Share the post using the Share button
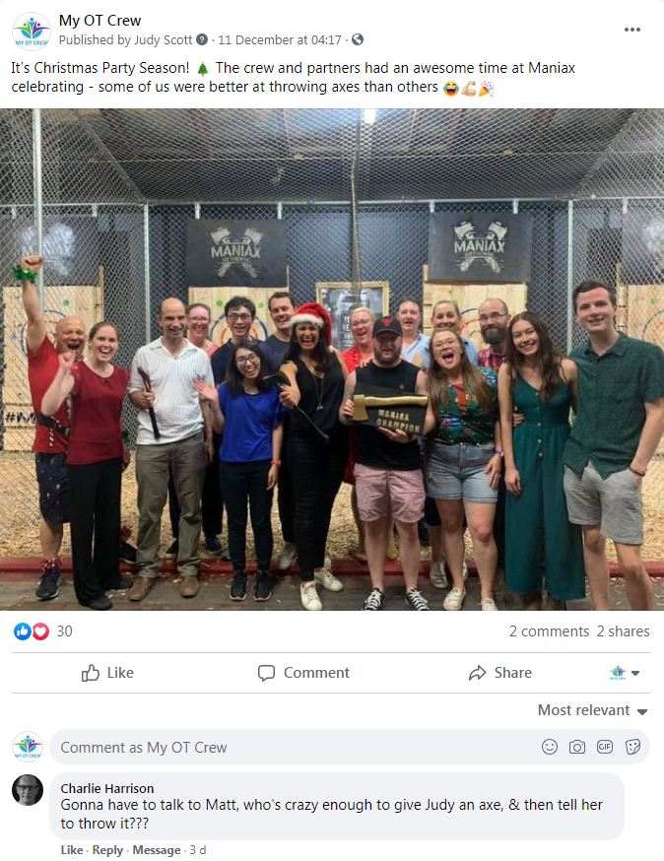The image size is (664, 861). click(500, 673)
